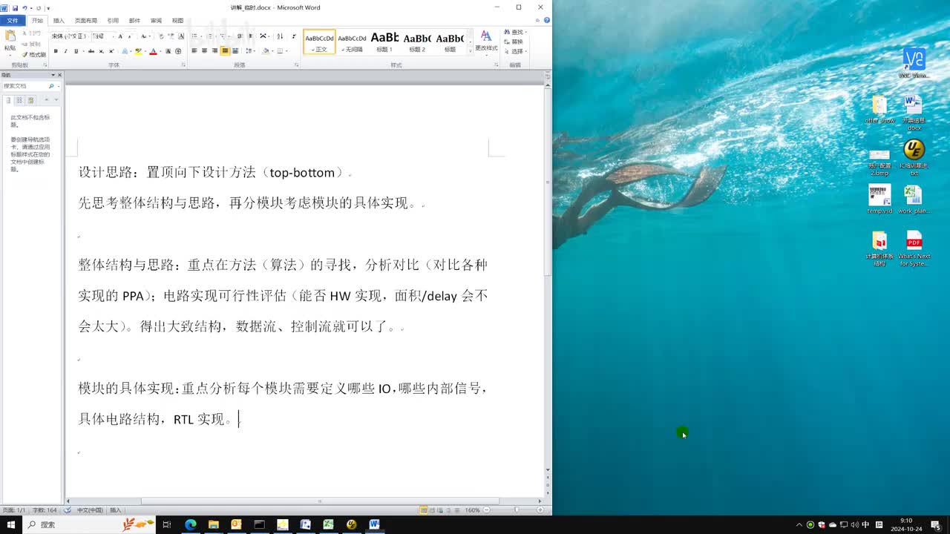Toggle 插入 insert mode in status bar
The width and height of the screenshot is (950, 534).
tap(116, 510)
